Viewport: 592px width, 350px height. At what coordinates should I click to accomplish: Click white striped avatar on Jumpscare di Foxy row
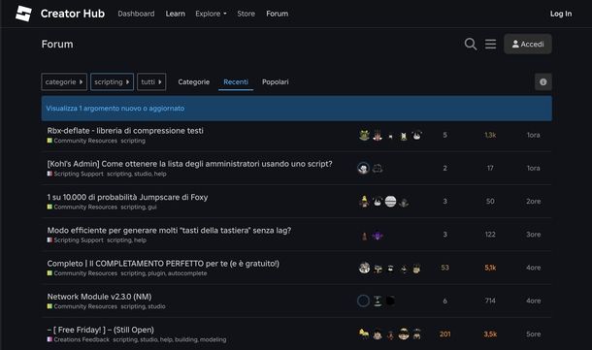(390, 202)
